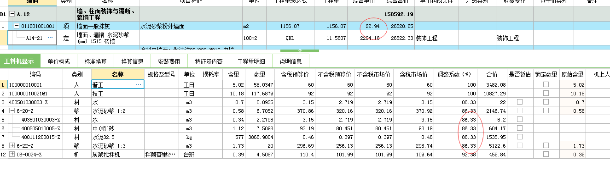Click the 损耗率 column header
Image resolution: width=610 pixels, height=177 pixels.
pos(211,74)
